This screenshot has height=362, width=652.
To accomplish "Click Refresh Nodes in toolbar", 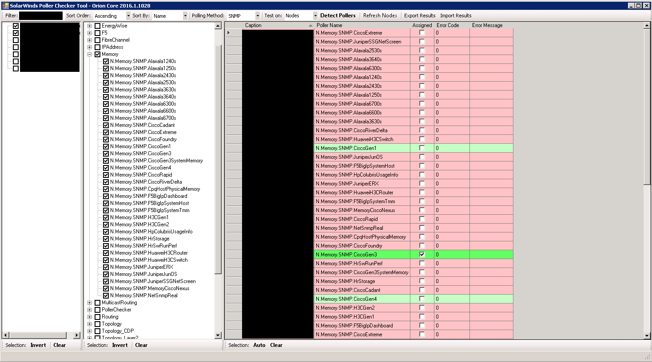I will [x=380, y=16].
